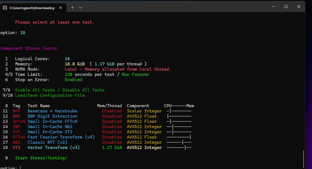Viewport: 312px width, 169px height.
Task: Click the 'Test Name' column header
Action: (x=39, y=106)
